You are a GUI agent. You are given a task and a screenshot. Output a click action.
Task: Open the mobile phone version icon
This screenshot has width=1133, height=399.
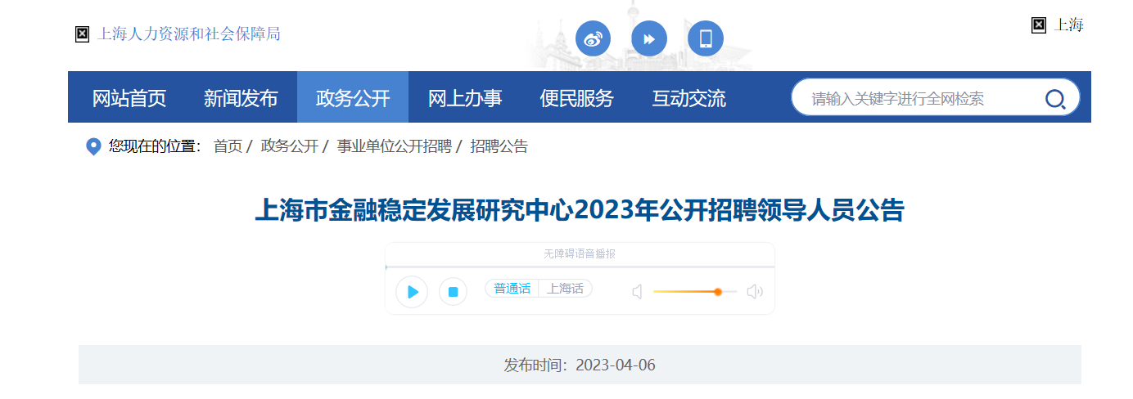pos(706,38)
